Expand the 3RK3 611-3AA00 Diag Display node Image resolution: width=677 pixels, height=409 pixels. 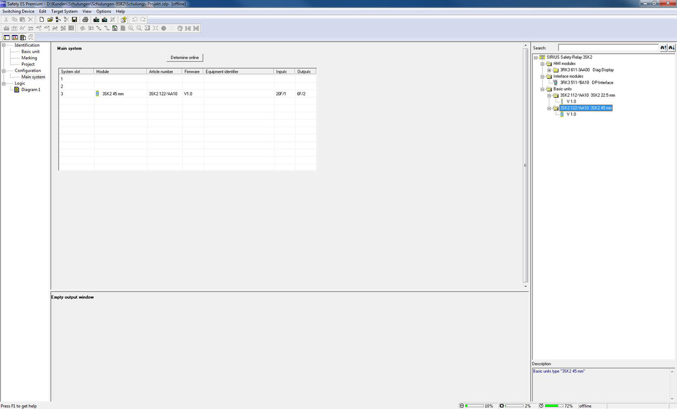[x=550, y=70]
